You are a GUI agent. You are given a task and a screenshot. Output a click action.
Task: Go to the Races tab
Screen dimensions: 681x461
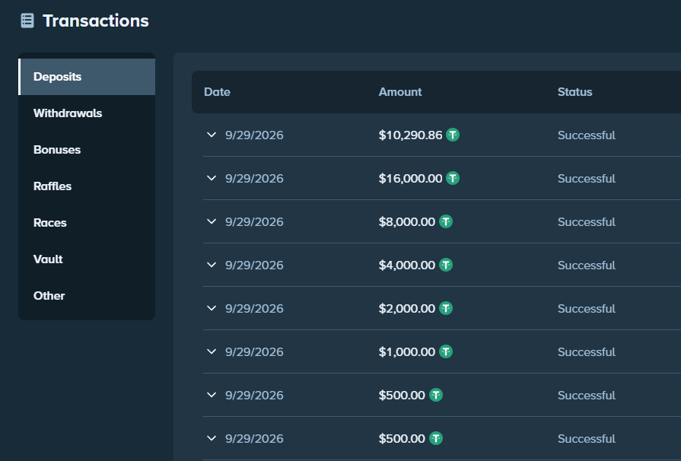tap(87, 223)
